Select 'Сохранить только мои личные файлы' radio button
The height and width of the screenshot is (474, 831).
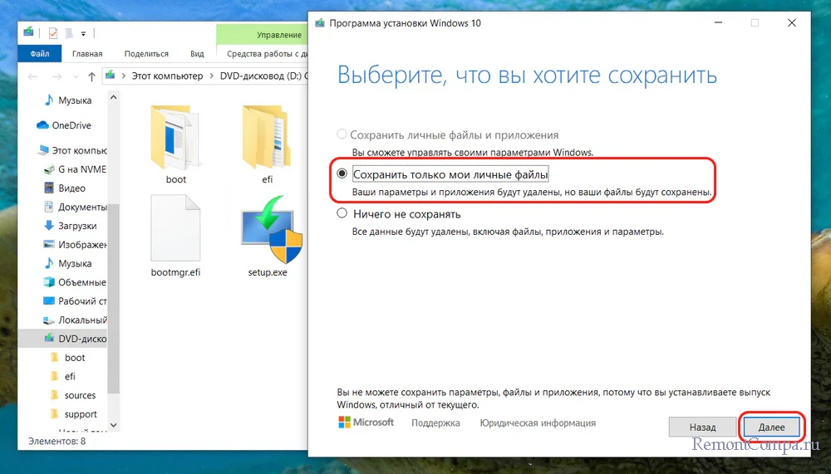click(342, 174)
